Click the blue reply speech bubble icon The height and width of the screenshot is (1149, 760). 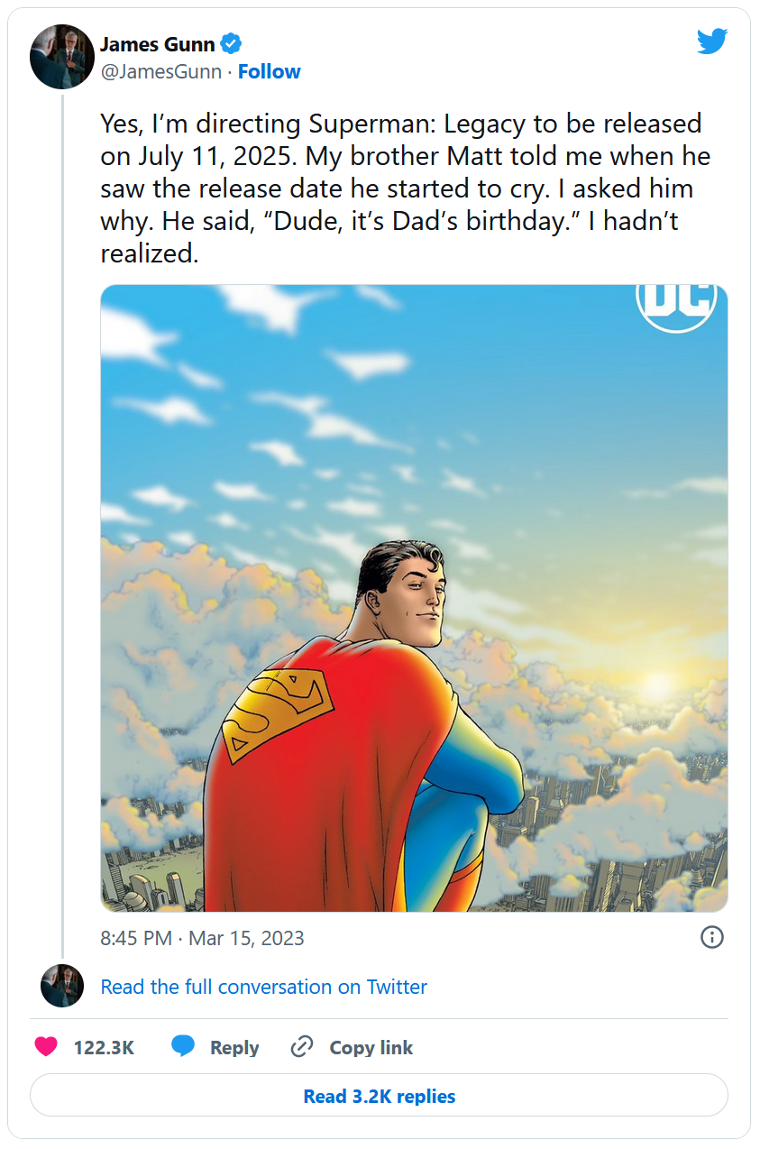click(x=183, y=1047)
